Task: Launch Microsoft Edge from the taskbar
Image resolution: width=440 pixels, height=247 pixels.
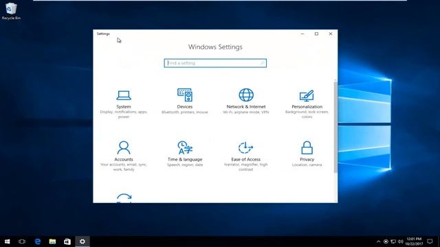Action: (37, 242)
